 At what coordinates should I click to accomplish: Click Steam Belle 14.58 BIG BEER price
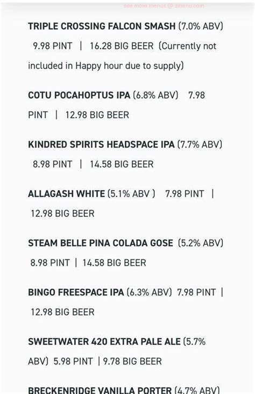pyautogui.click(x=114, y=263)
